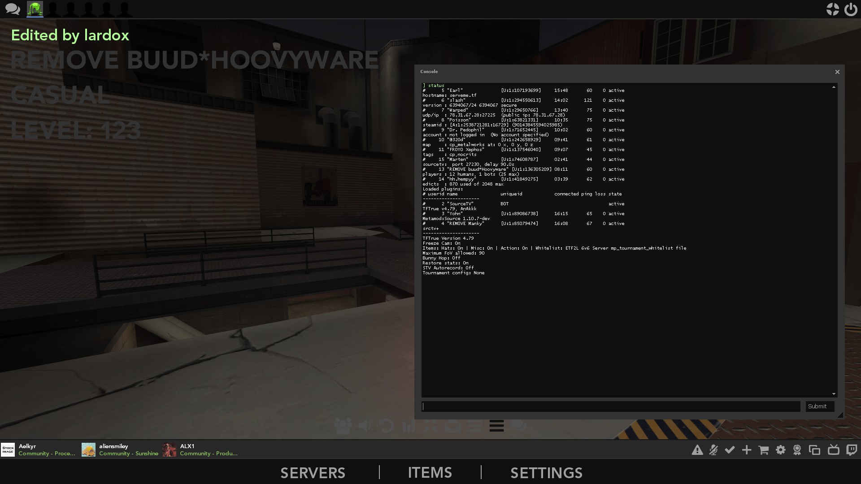Click the console command input field
Viewport: 861px width, 484px height.
coord(611,406)
